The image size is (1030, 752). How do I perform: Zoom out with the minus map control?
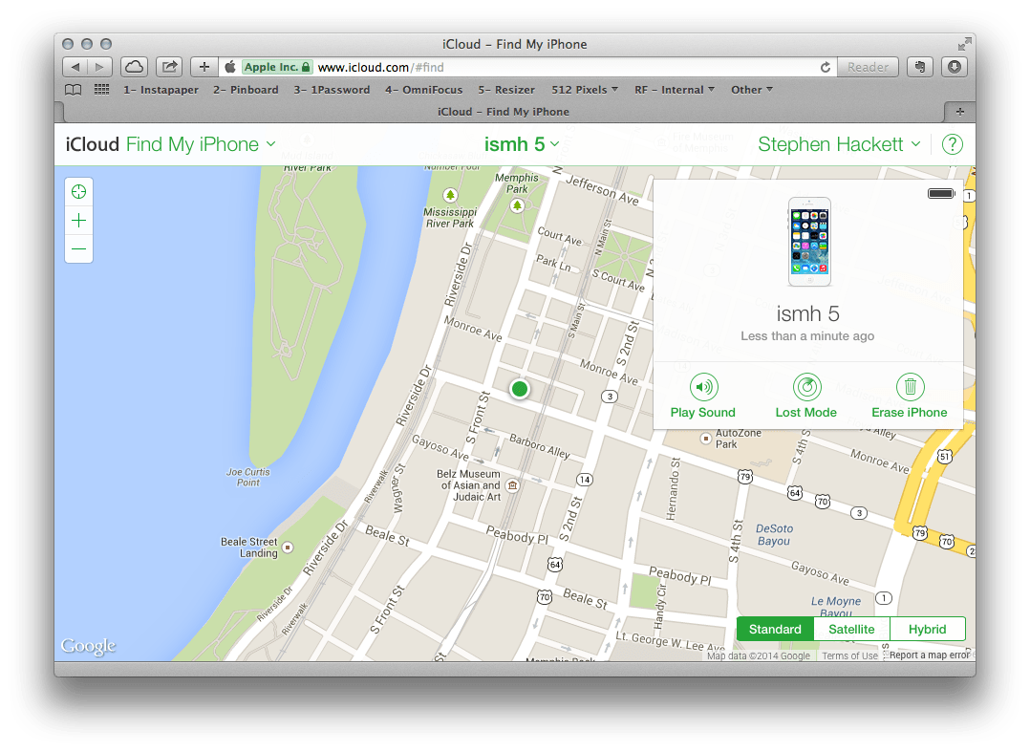click(78, 248)
